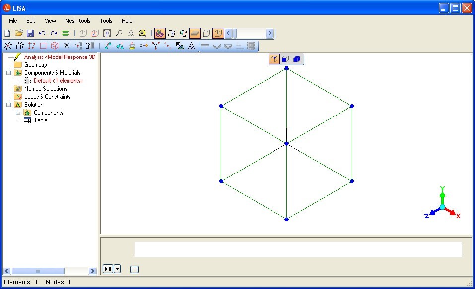Image resolution: width=475 pixels, height=289 pixels.
Task: Click the running figure icon
Action: tap(131, 33)
